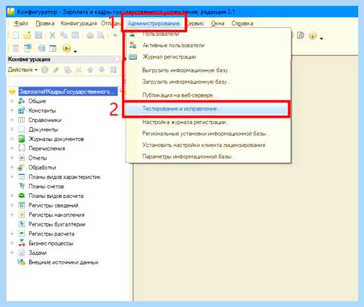Click the yellow info help icon
Screen dimensions: 364x307
313,35
